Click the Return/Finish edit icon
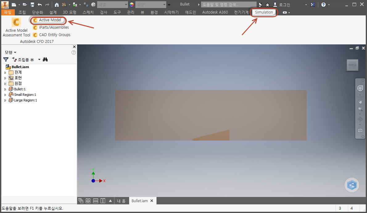 pyautogui.click(x=64, y=4)
